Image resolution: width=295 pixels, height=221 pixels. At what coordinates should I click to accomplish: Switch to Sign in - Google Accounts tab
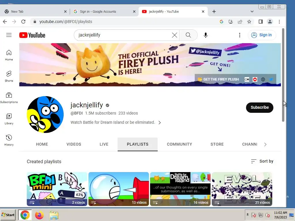click(104, 12)
